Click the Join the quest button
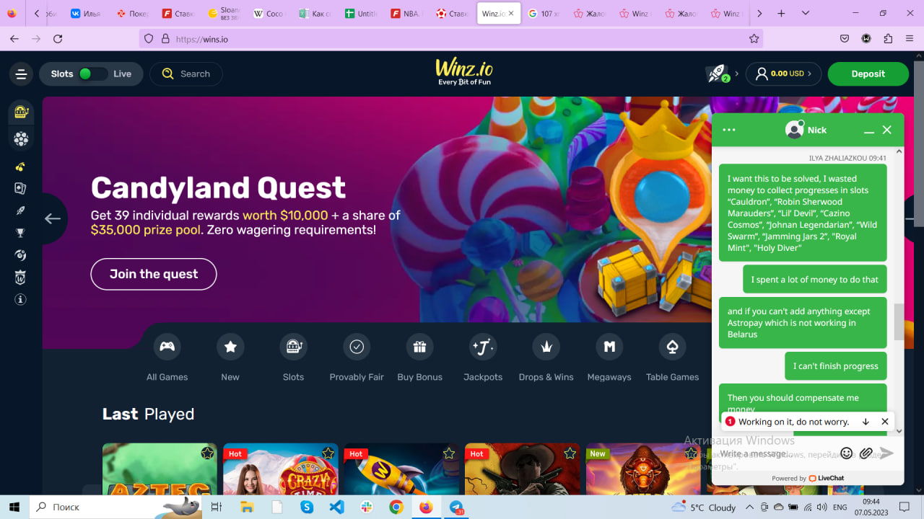Screen dimensions: 924x519 [x=154, y=274]
